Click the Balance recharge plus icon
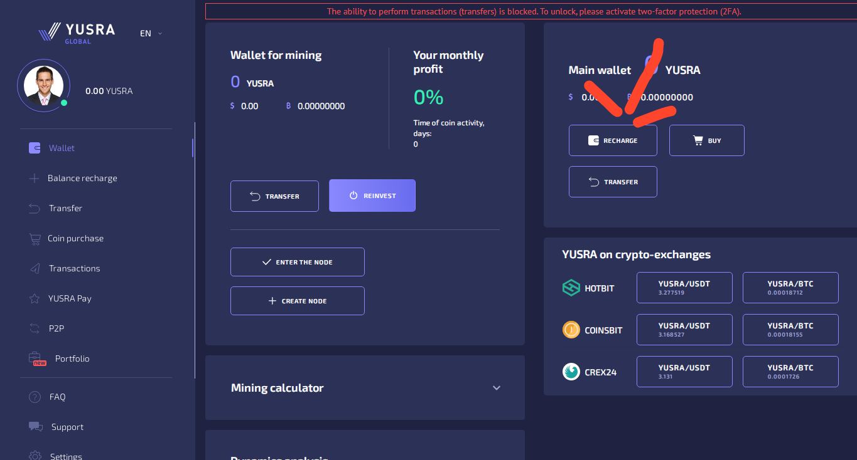 (x=34, y=178)
